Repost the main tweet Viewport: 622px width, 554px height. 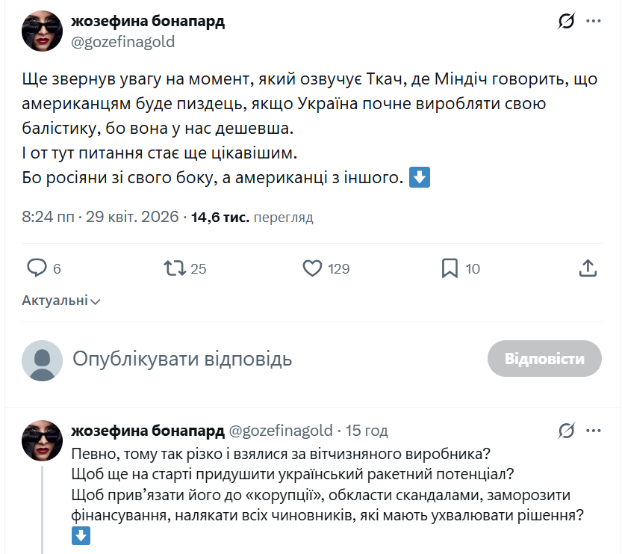pos(175,268)
